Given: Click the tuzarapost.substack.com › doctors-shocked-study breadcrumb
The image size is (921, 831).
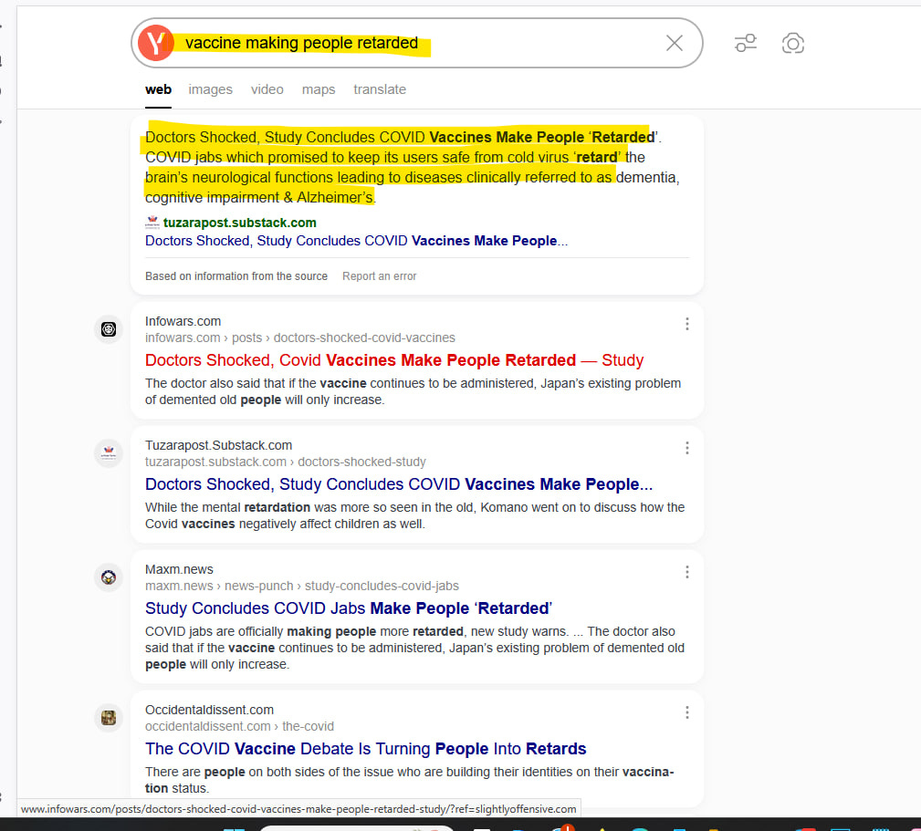Looking at the screenshot, I should point(286,462).
